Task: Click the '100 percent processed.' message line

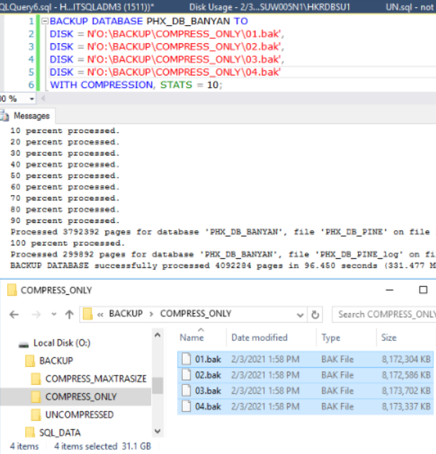Action: click(x=68, y=243)
